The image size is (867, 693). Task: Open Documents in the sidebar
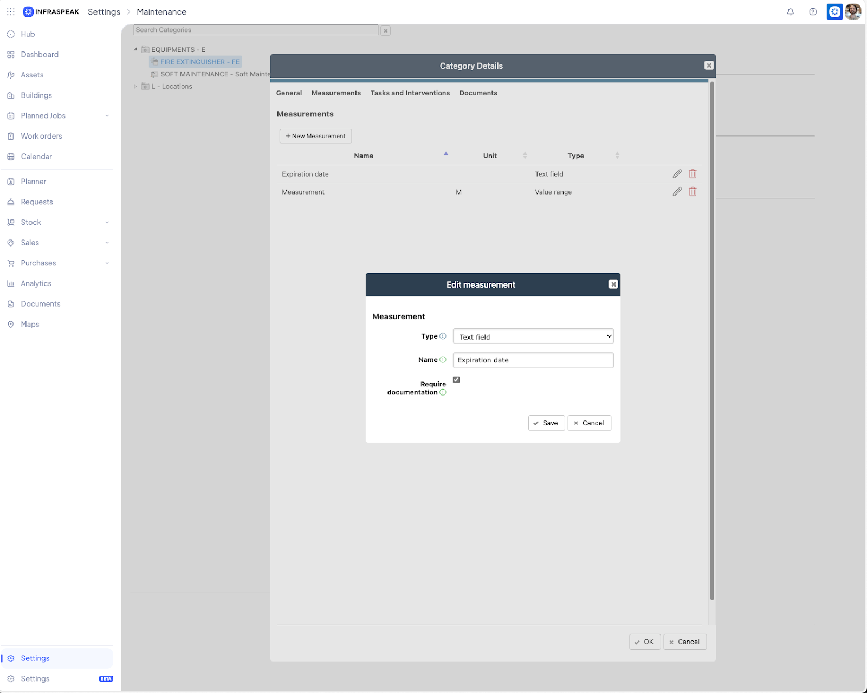41,304
